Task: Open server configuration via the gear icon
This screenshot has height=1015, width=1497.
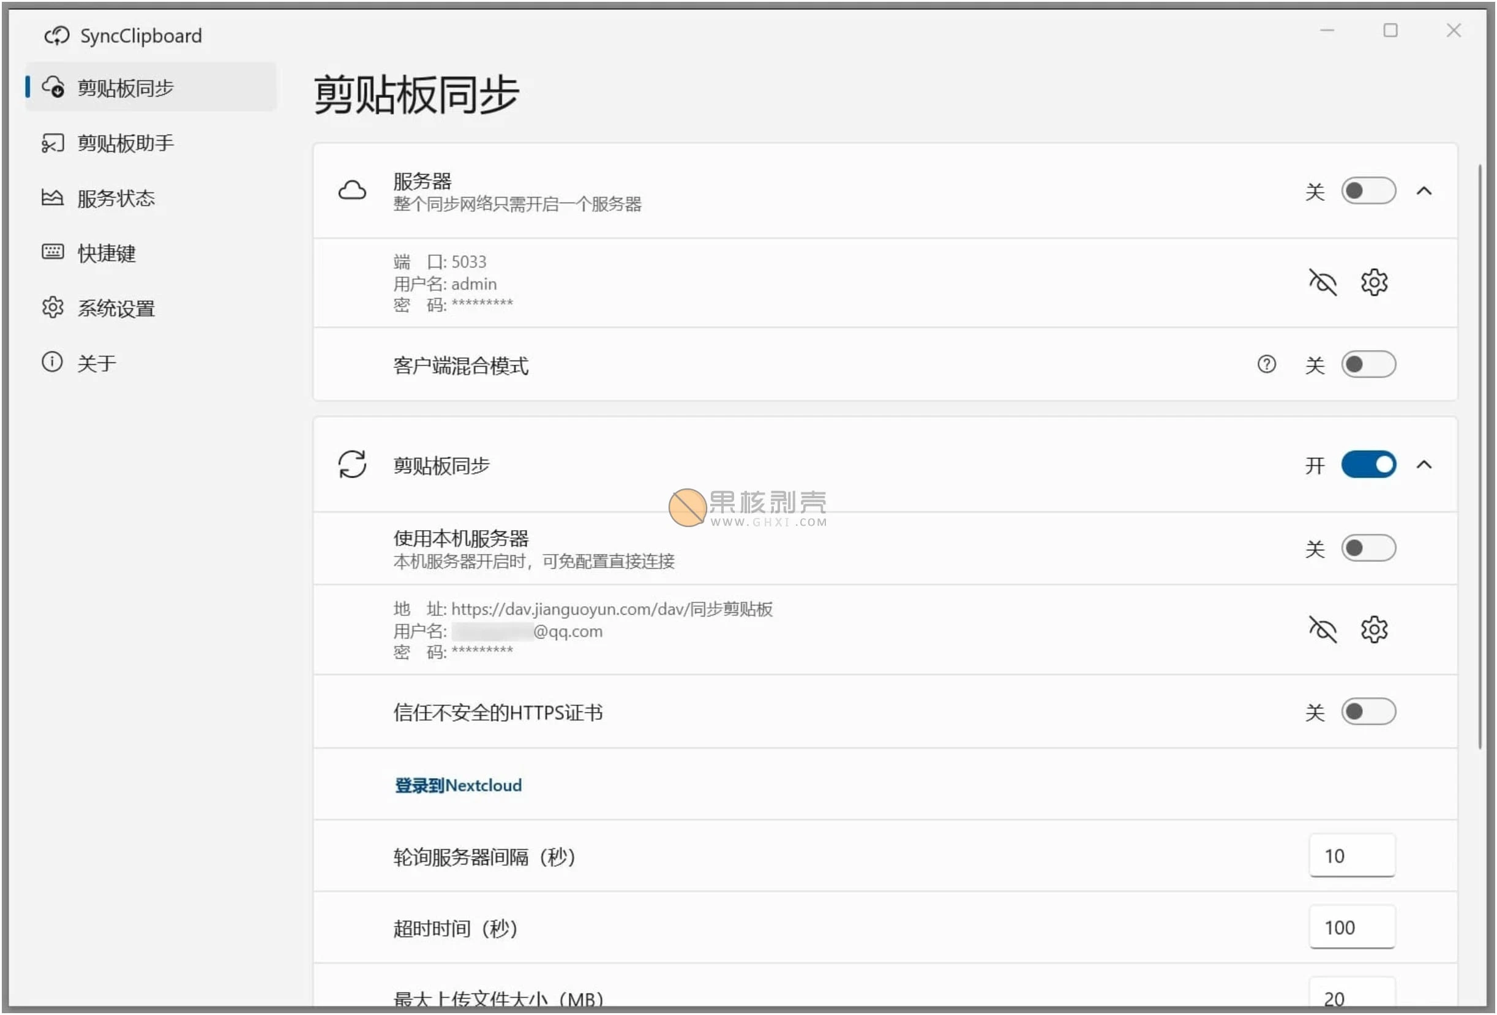Action: (x=1375, y=282)
